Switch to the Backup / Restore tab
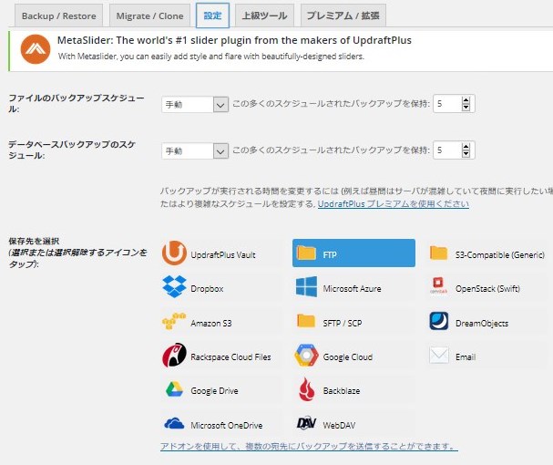Viewport: 553px width, 465px height. coord(56,15)
